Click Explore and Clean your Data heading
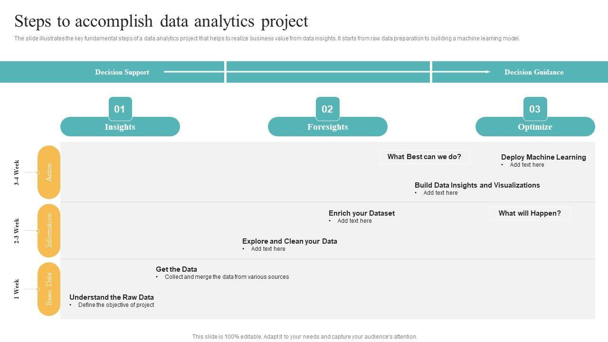The width and height of the screenshot is (608, 342). tap(289, 241)
